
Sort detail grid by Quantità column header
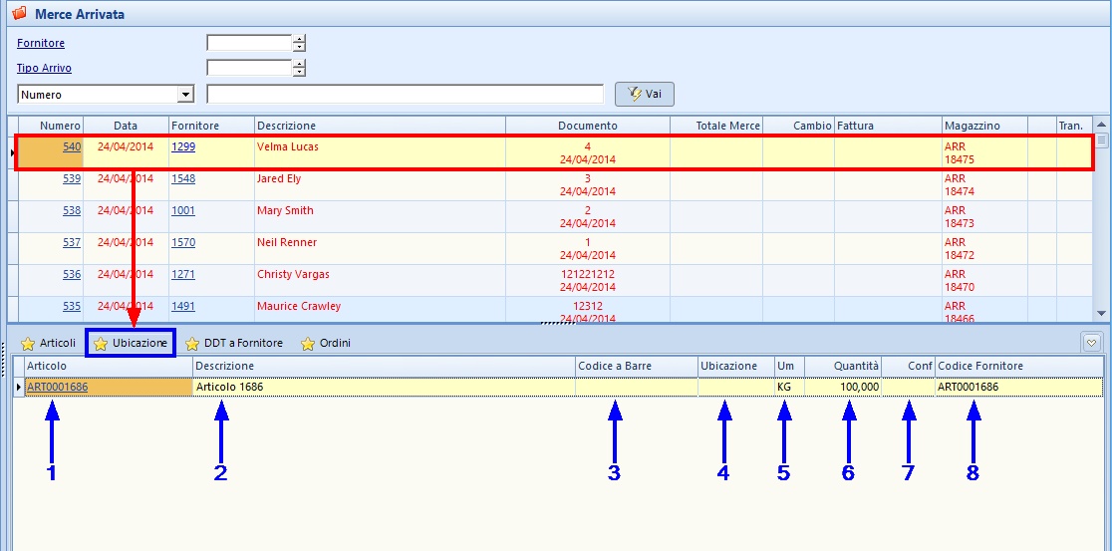[x=856, y=367]
